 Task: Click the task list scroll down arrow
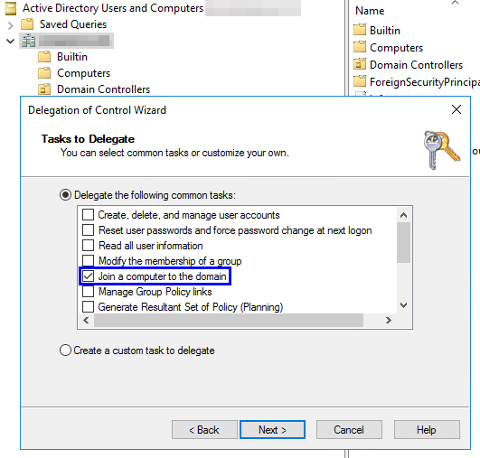[404, 305]
